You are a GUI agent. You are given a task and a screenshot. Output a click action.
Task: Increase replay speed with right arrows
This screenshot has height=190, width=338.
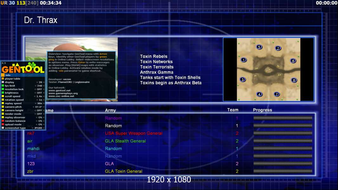point(43,103)
